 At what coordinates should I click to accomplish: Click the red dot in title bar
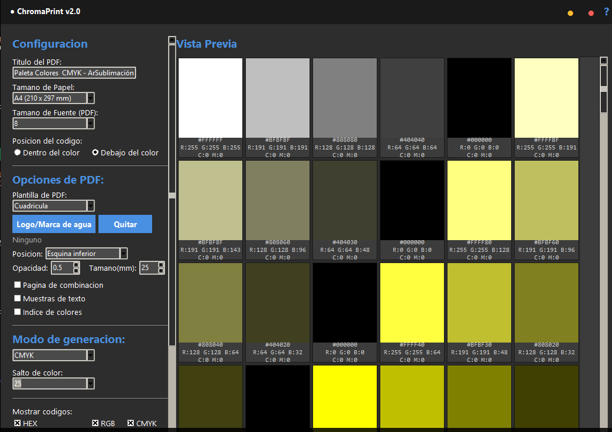[591, 14]
